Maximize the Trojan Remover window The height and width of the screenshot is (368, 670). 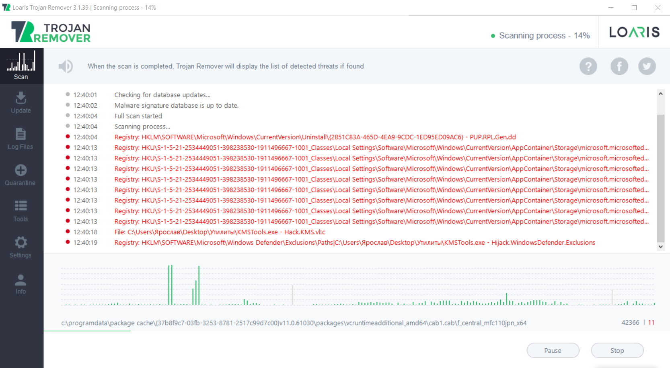634,8
